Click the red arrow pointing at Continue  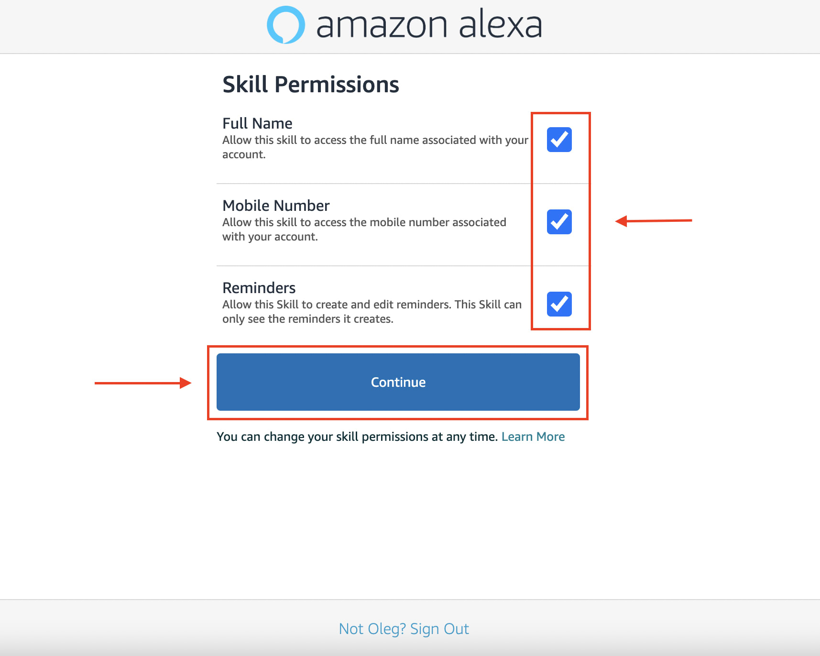point(142,383)
